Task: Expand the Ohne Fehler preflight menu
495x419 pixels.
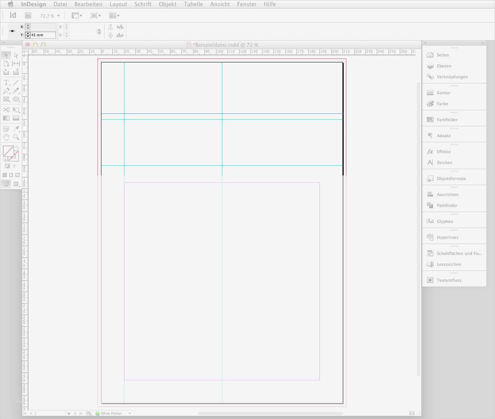Action: pyautogui.click(x=130, y=414)
